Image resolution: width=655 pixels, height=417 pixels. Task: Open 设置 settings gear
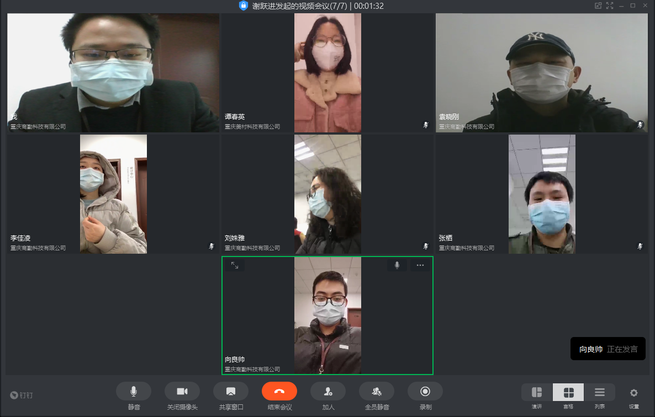[633, 393]
